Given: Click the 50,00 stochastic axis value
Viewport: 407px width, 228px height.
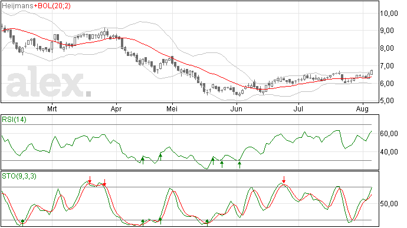Looking at the screenshot, I should 389,204.
